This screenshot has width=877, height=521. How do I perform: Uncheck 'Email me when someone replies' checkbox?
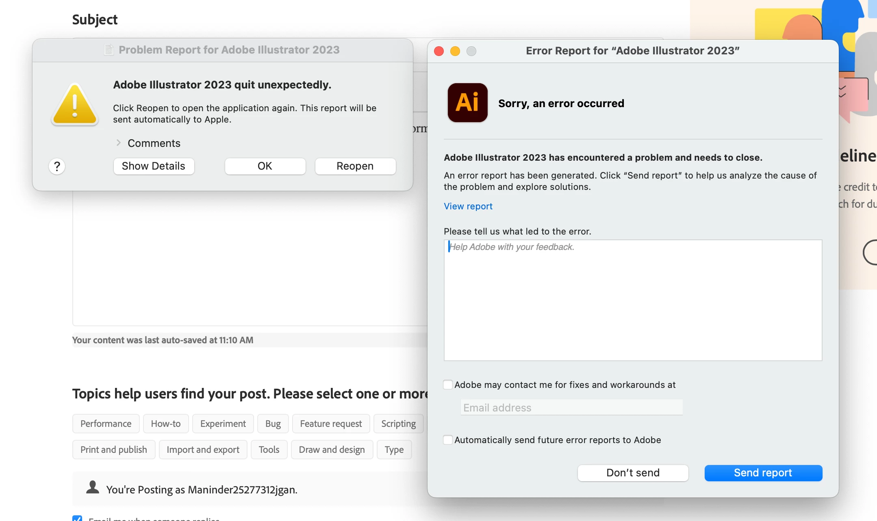click(x=77, y=518)
